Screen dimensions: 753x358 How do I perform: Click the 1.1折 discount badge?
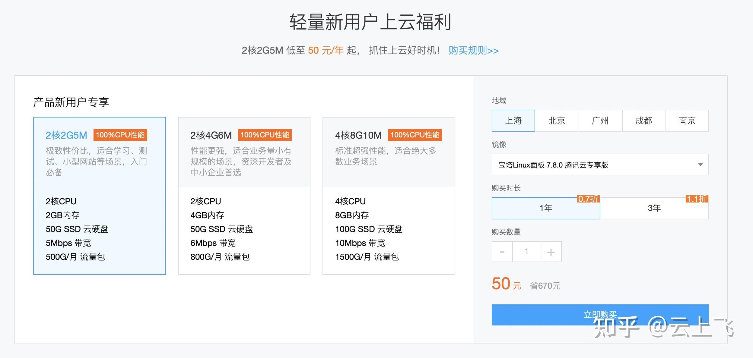pyautogui.click(x=697, y=199)
